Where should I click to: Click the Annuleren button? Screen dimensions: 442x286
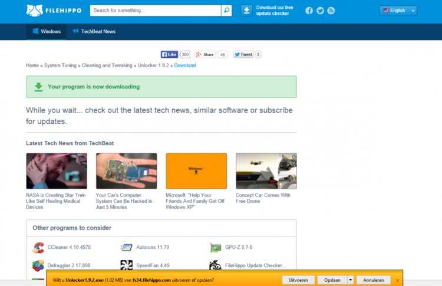[373, 280]
